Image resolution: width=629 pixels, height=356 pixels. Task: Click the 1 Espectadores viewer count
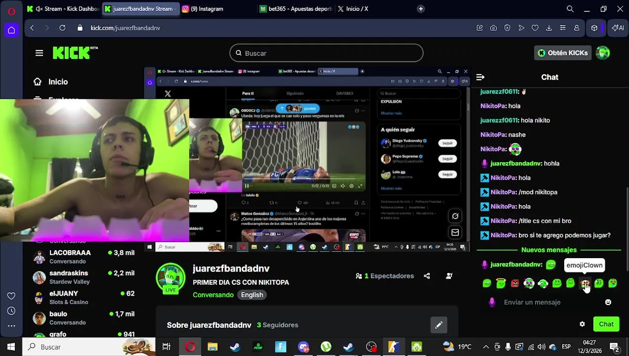[385, 276]
